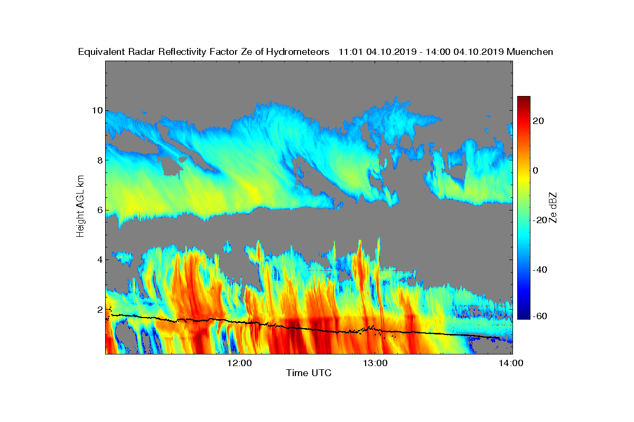Click the height tick label '8'
Image resolution: width=634 pixels, height=422 pixels.
99,160
